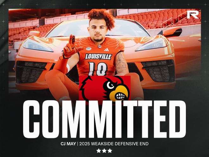The width and height of the screenshot is (209, 157).
Task: Select the first rating star
Action: [98, 151]
